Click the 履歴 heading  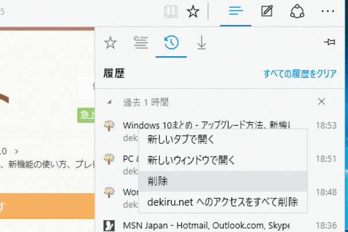coord(114,74)
